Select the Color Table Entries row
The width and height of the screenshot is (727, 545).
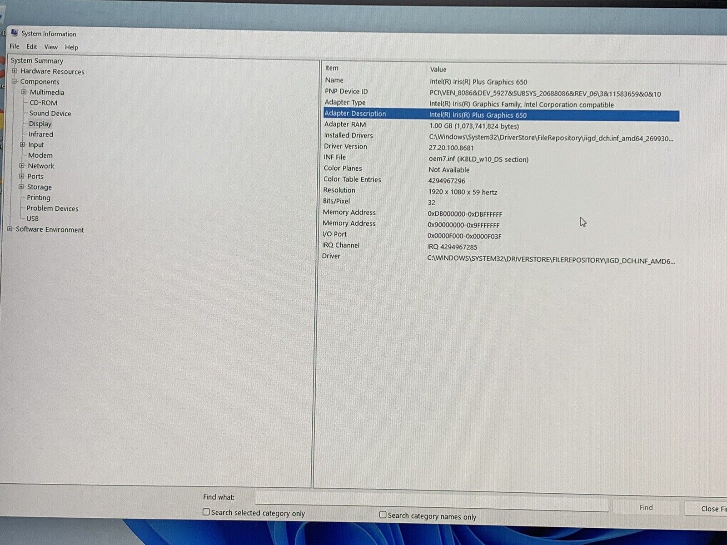pos(501,180)
